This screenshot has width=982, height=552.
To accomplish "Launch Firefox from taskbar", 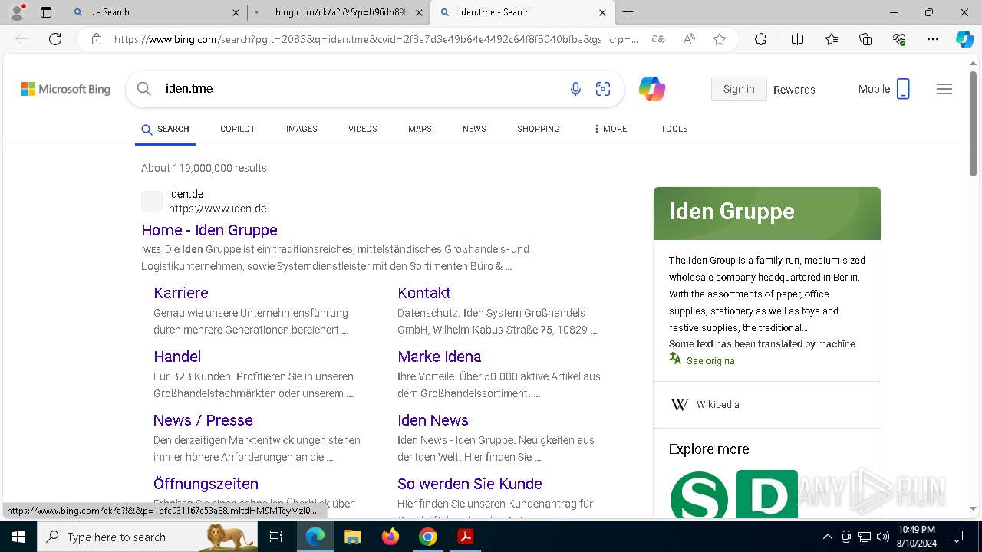I will coord(390,537).
